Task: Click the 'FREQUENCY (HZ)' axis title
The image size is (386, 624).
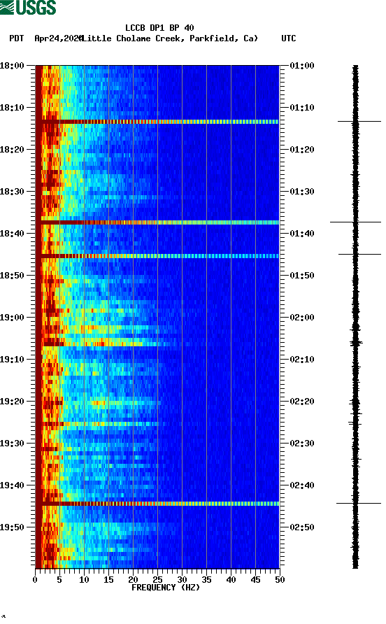Action: click(166, 588)
